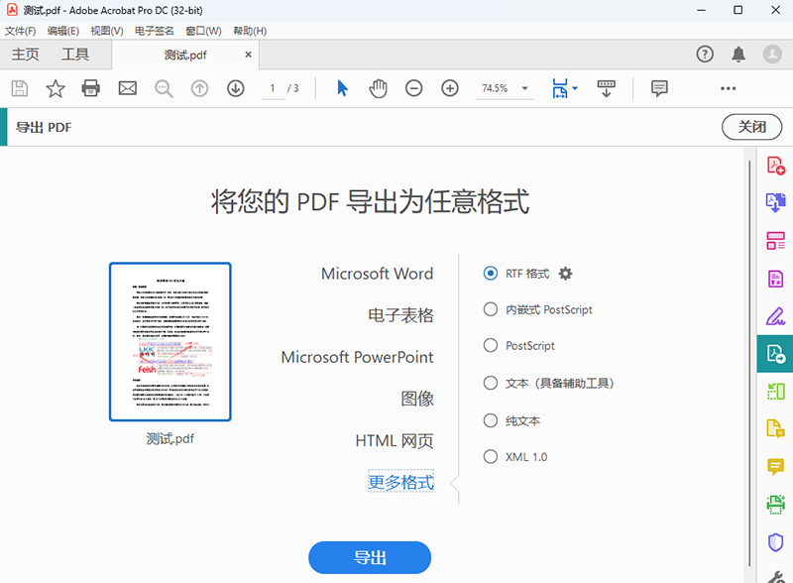Switch to the 工具 tab

[x=75, y=55]
